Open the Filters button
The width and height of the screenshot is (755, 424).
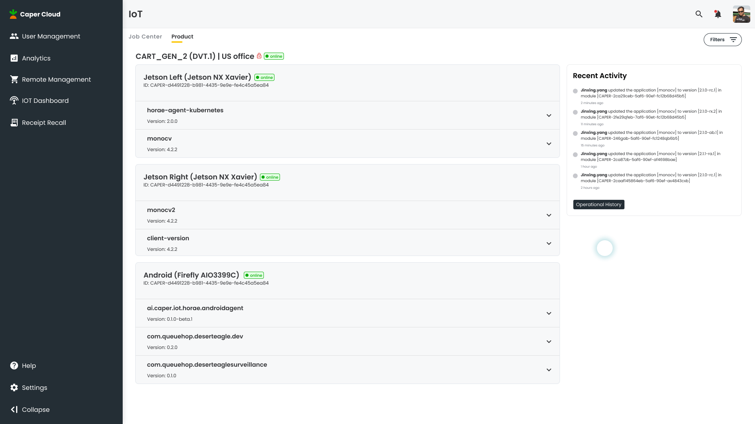(x=722, y=40)
